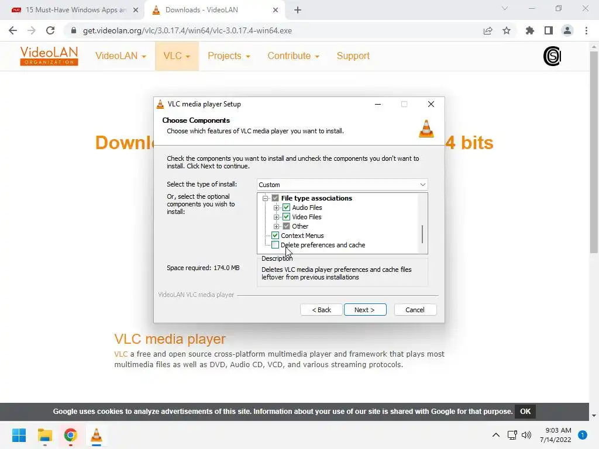Click VLC installer icon in taskbar

pos(97,435)
